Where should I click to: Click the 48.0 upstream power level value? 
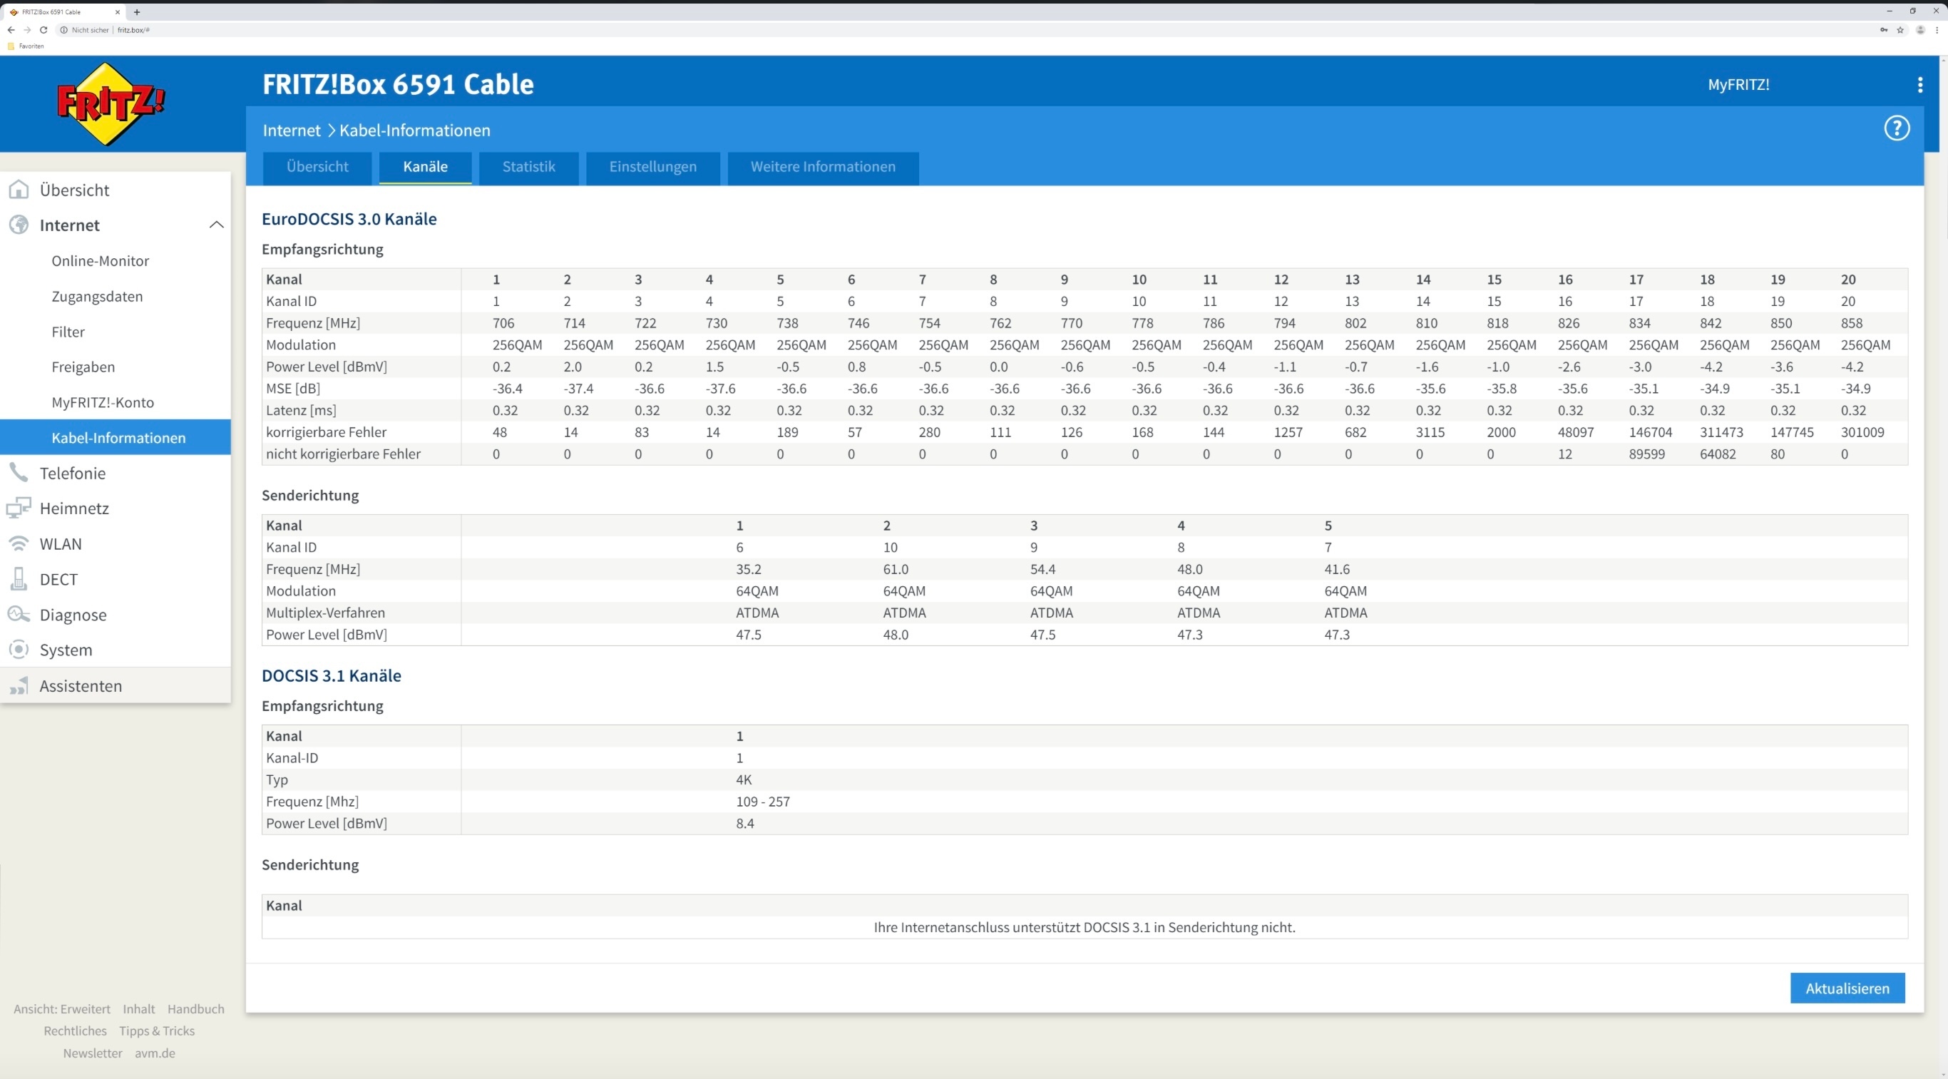coord(896,635)
